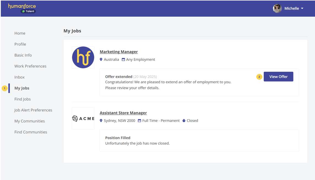Click the ACME company logo thumbnail
315x180 pixels.
coord(83,118)
